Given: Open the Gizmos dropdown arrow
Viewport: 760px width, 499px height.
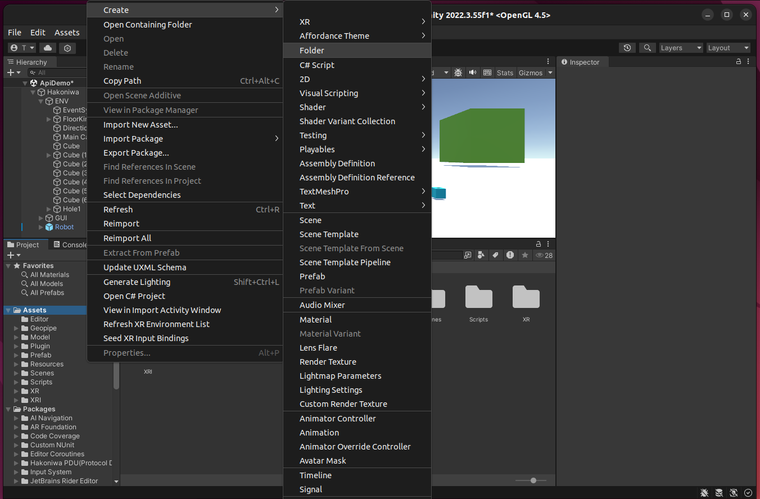Looking at the screenshot, I should pos(550,72).
